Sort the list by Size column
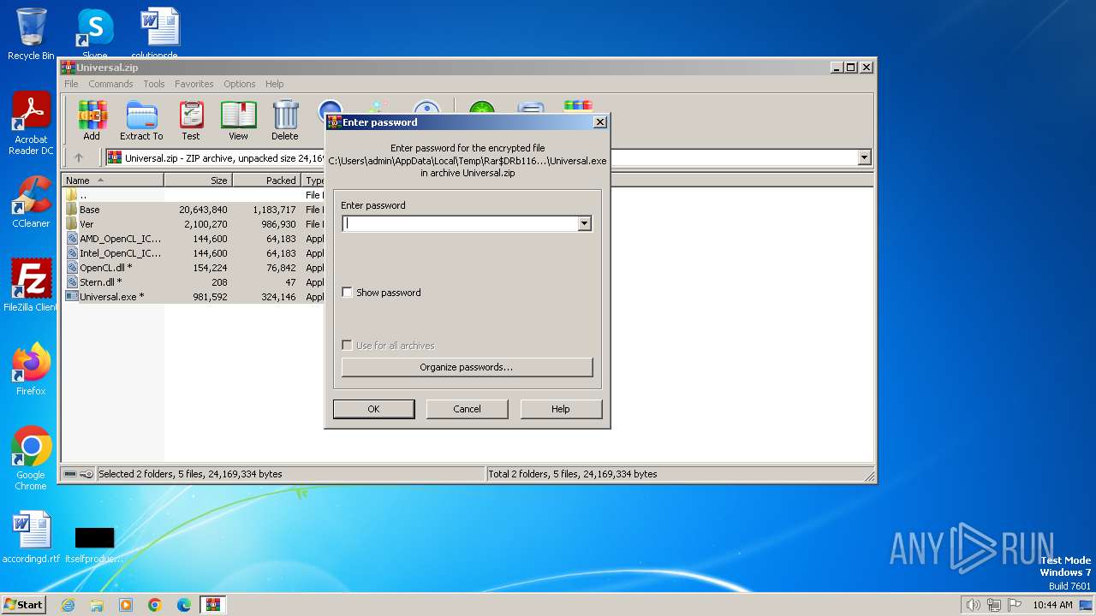Screen dimensions: 1096x616 click(x=198, y=180)
